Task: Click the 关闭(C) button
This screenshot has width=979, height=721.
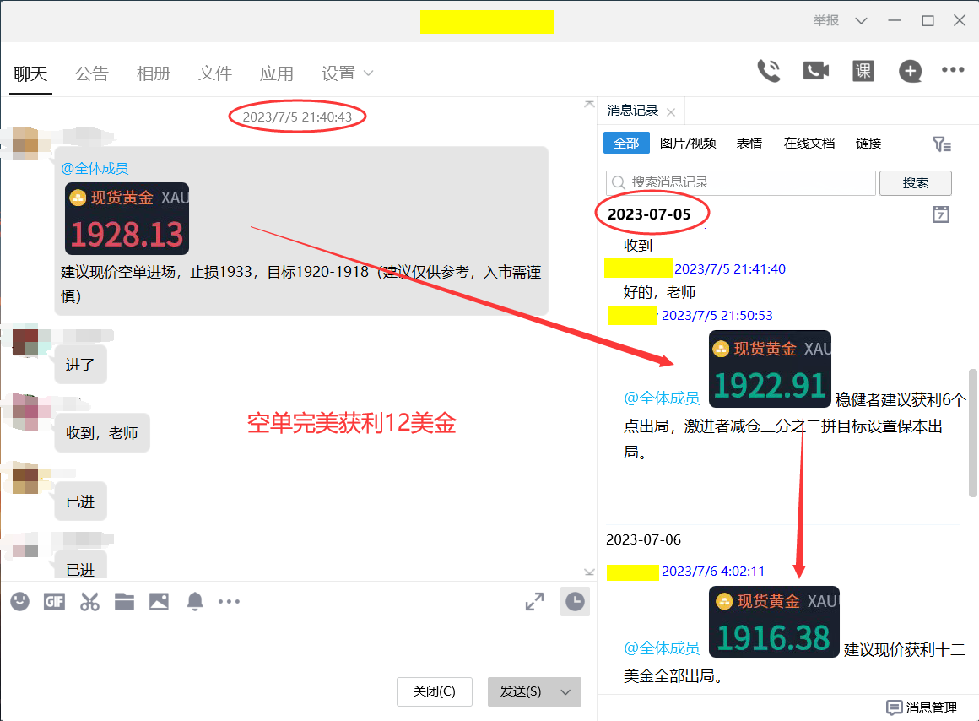Action: pos(435,691)
